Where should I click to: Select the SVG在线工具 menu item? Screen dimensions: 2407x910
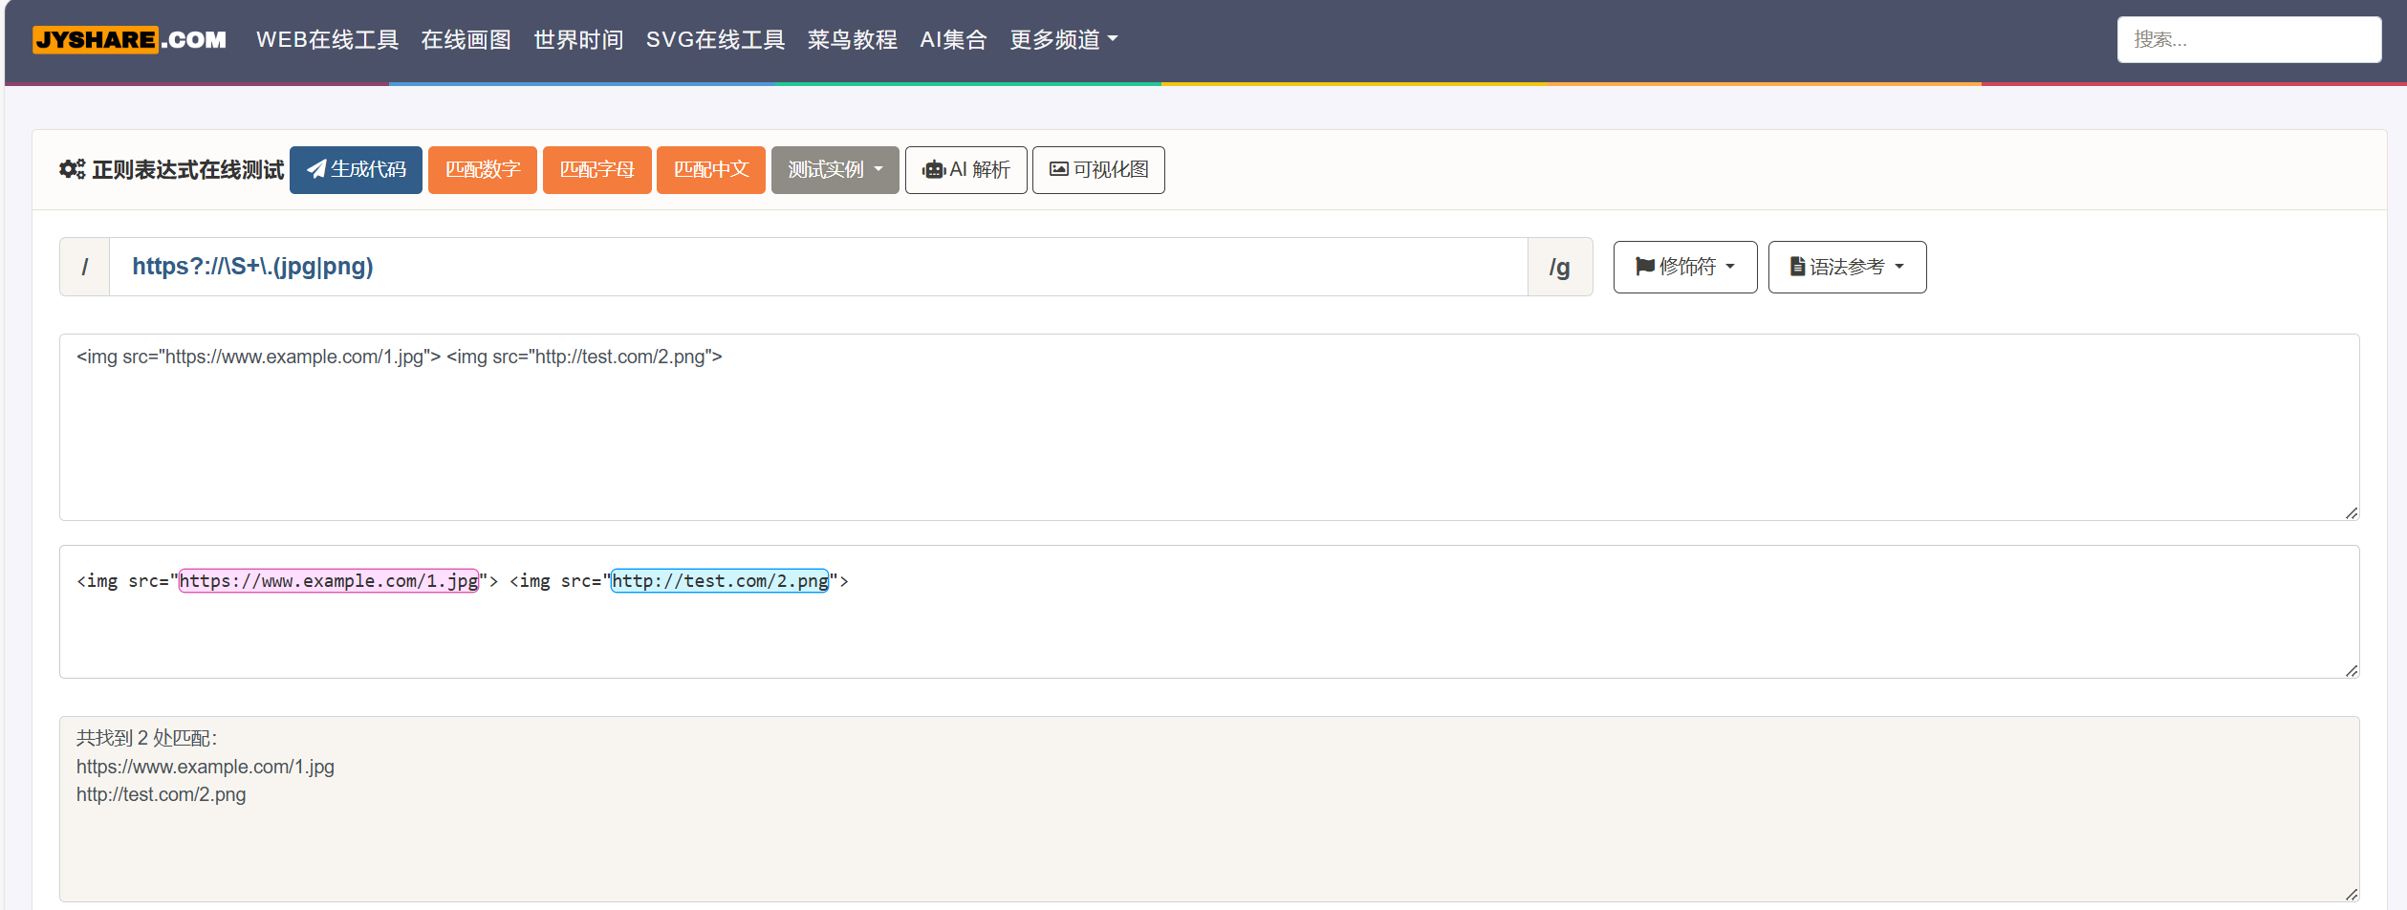(x=716, y=39)
